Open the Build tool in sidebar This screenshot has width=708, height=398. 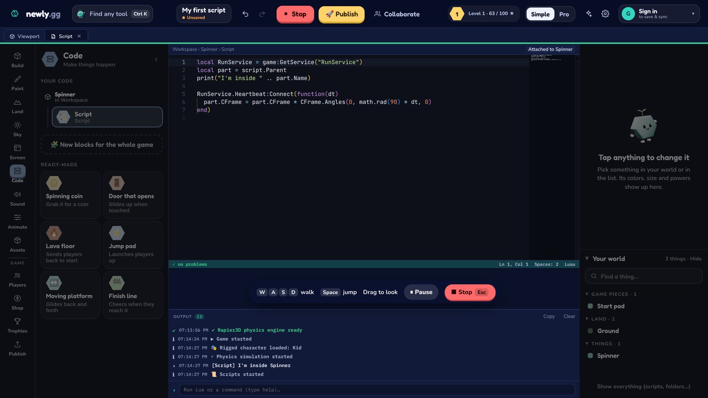click(x=17, y=60)
